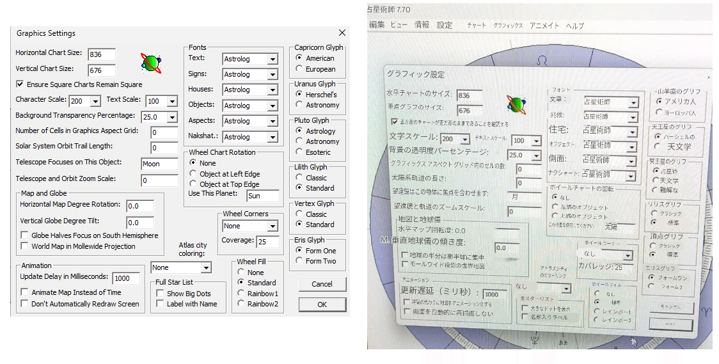This screenshot has height=364, width=719.
Task: Open the 編集 menu in 占星術師 window
Action: (x=377, y=24)
